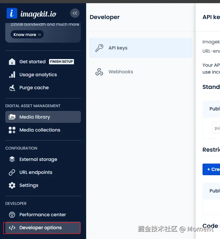
Task: Open Media library in sidebar
Action: pos(43,117)
